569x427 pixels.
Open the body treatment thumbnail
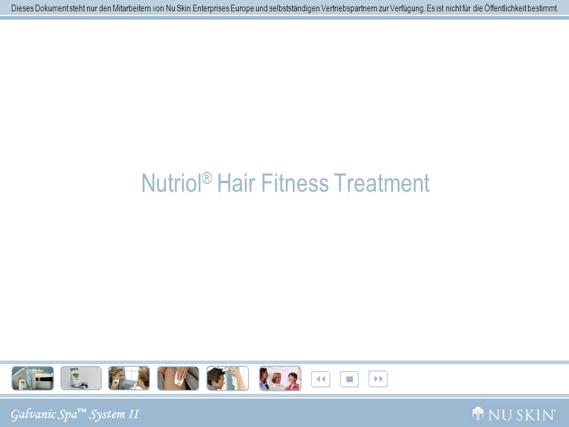(x=178, y=378)
